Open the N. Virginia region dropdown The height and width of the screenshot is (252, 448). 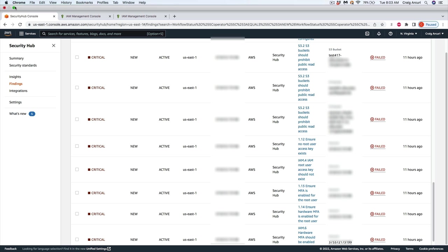(408, 34)
